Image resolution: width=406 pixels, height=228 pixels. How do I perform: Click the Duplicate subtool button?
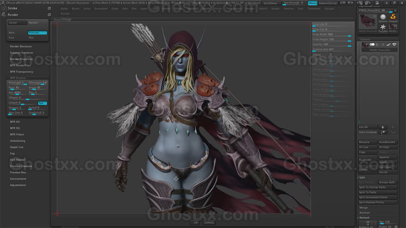click(x=368, y=160)
